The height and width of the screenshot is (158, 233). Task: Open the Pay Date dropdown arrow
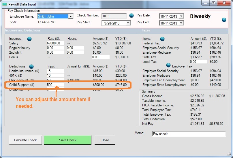pyautogui.click(x=181, y=16)
